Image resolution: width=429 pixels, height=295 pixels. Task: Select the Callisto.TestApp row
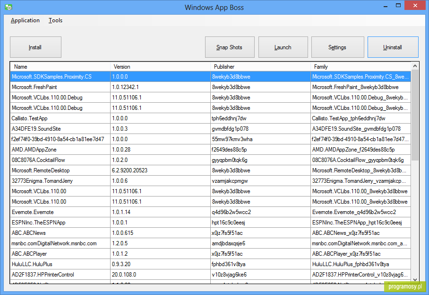tap(210, 118)
